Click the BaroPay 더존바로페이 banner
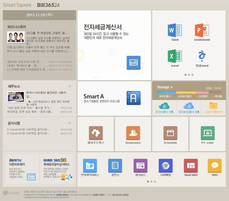 [22, 169]
